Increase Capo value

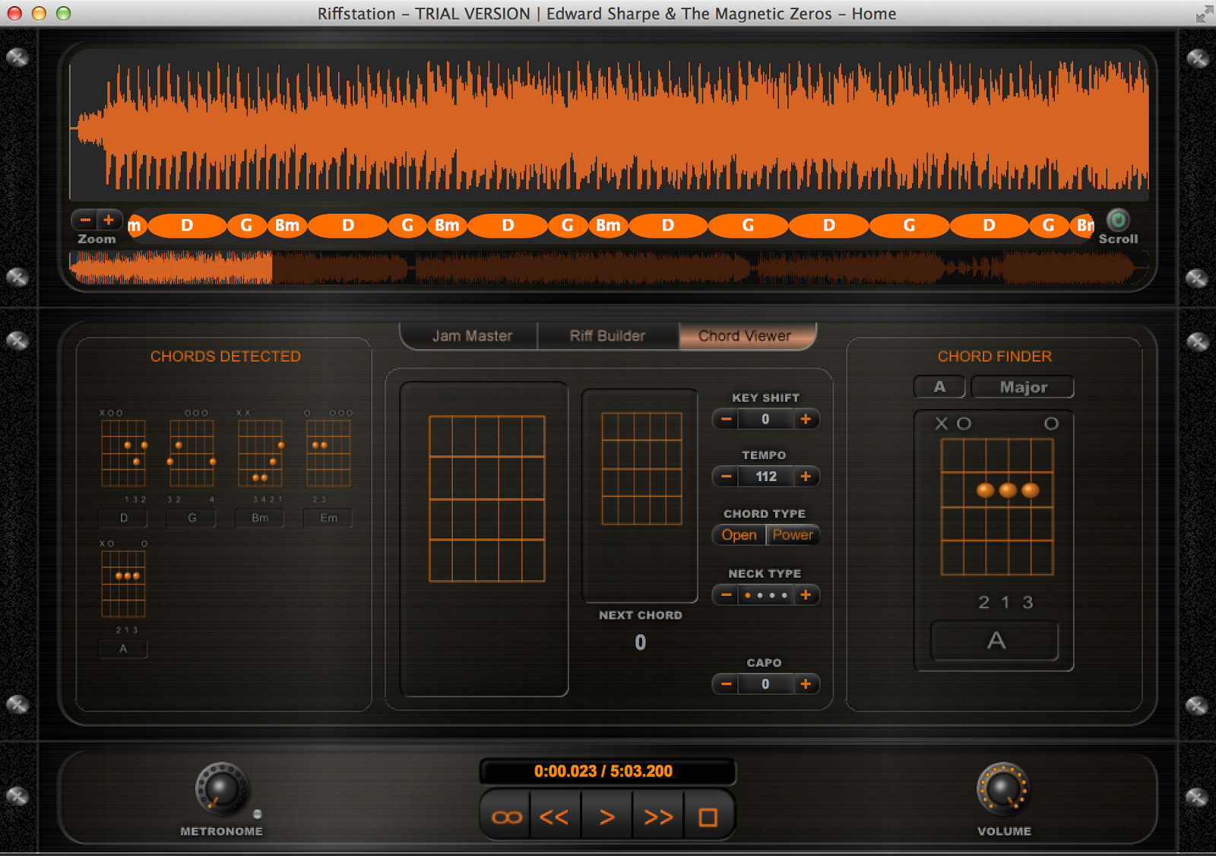coord(806,684)
